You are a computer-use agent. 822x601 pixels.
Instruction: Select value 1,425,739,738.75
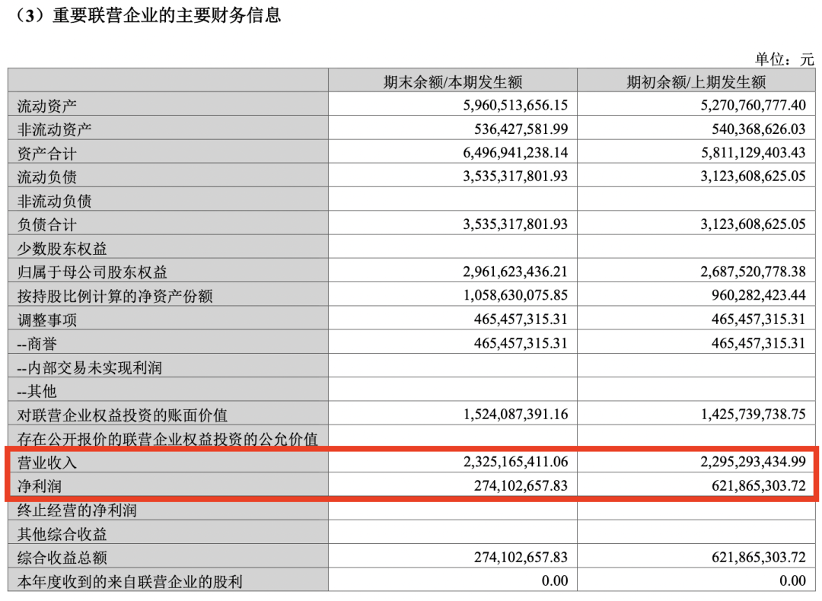click(753, 415)
